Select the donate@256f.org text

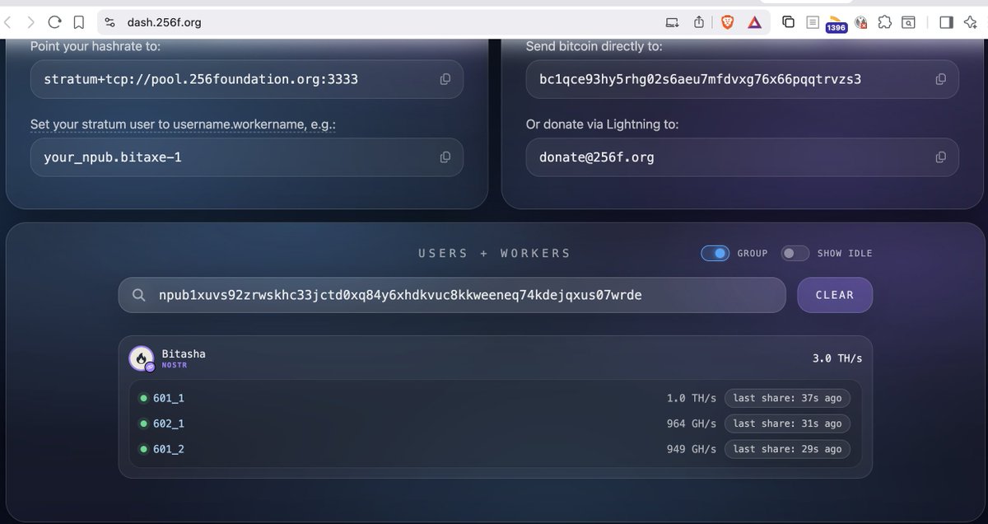(x=597, y=157)
